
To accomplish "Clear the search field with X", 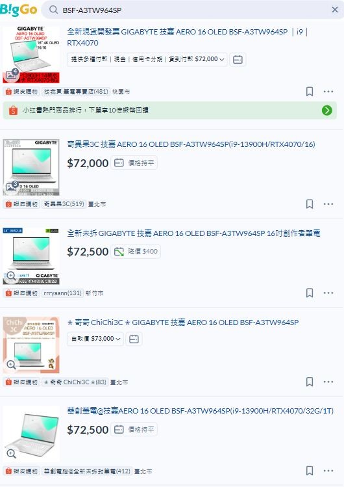I will coord(335,10).
